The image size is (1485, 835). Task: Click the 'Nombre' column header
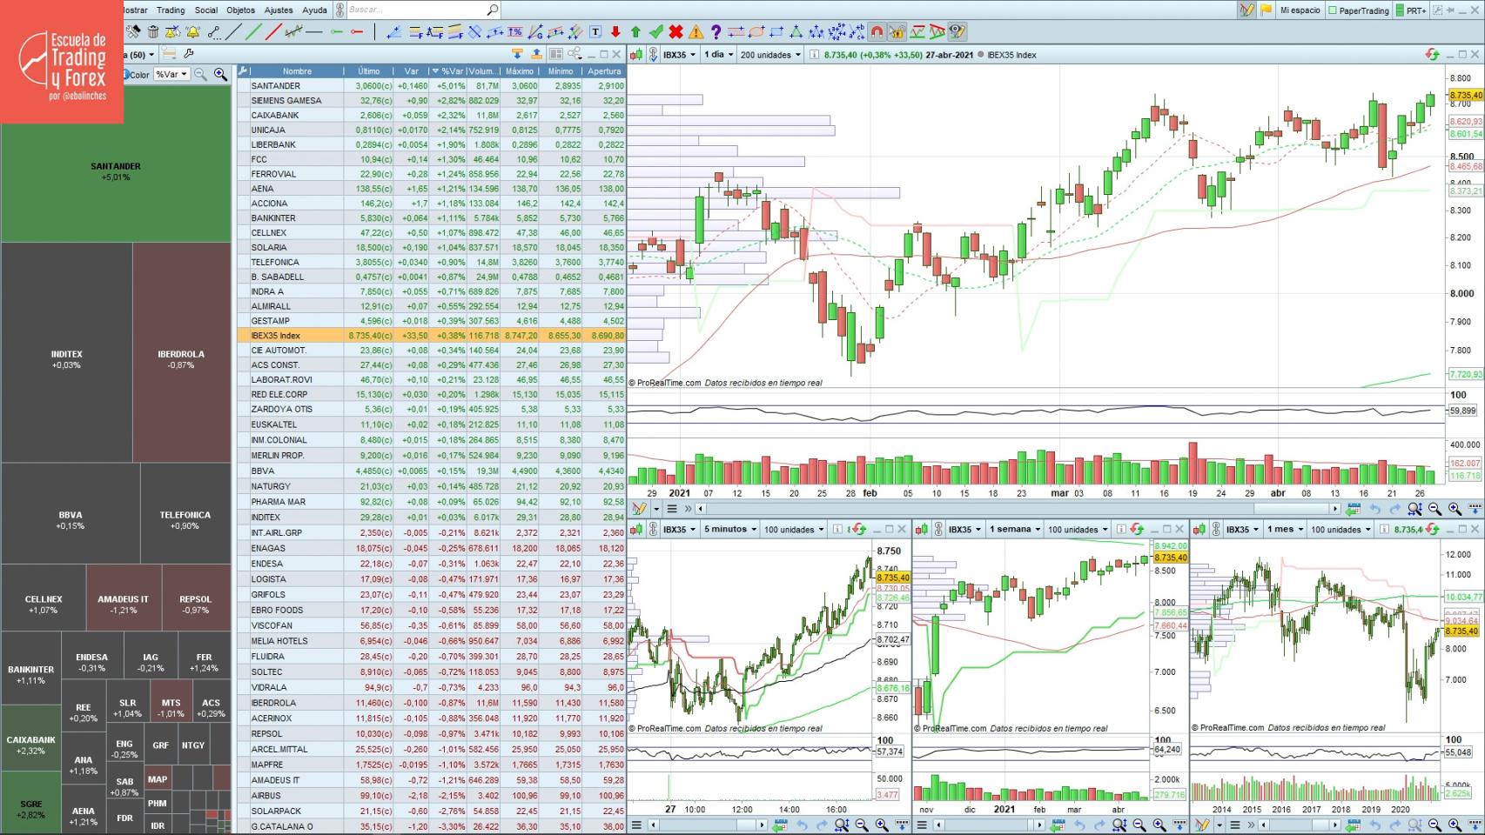[x=297, y=71]
